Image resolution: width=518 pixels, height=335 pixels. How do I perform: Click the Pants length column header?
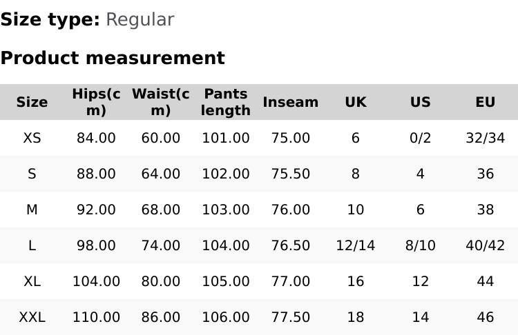[226, 102]
